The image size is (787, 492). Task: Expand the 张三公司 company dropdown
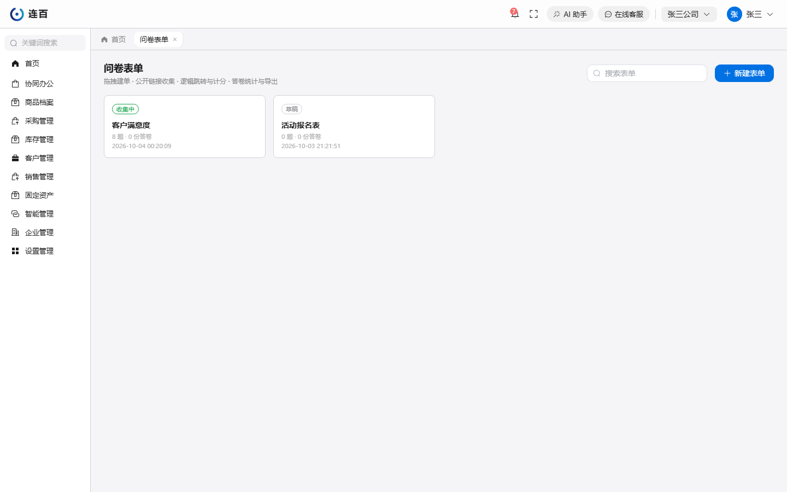pyautogui.click(x=689, y=14)
